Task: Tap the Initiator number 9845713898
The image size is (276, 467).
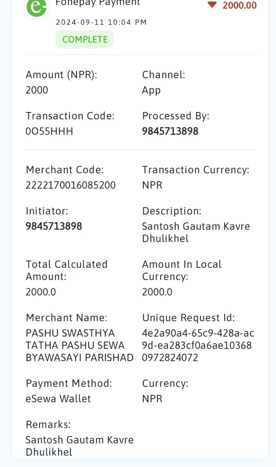Action: click(x=54, y=226)
